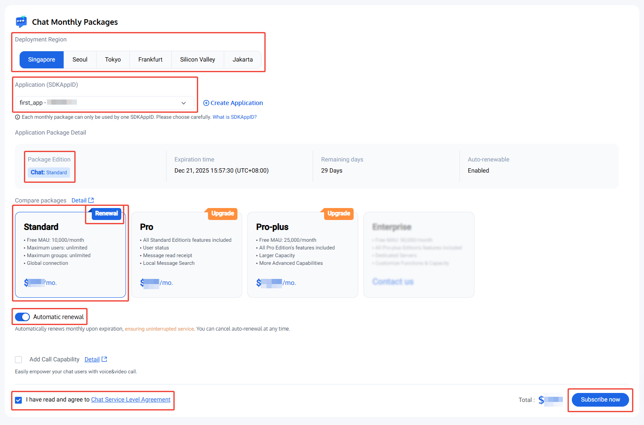Click the Chat Monthly Packages logo icon

click(x=21, y=22)
